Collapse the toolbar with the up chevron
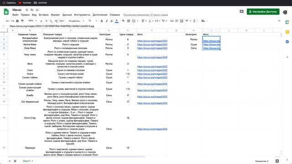This screenshot has width=292, height=164. [279, 21]
